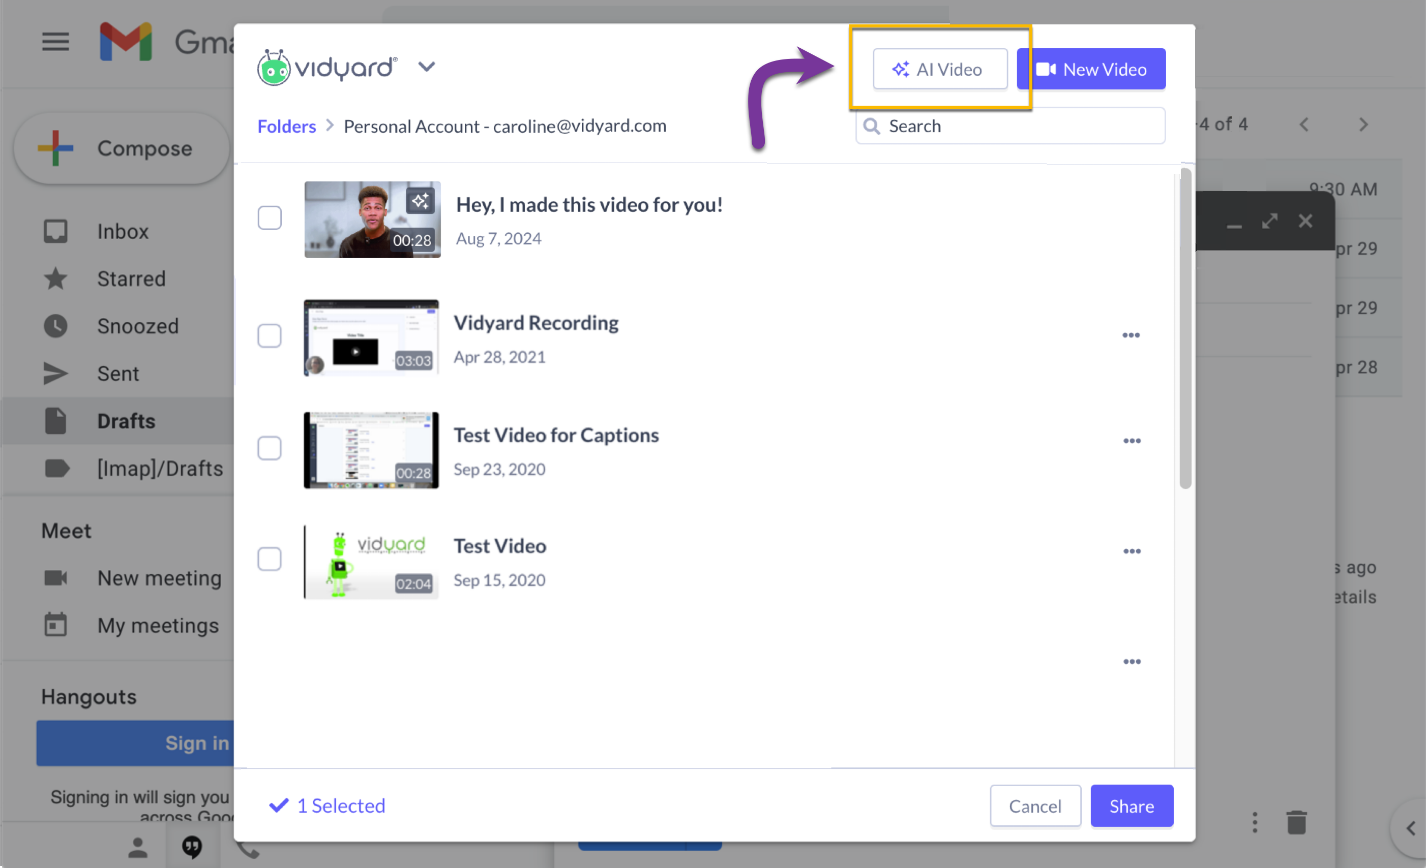The height and width of the screenshot is (868, 1426).
Task: Share the selected video
Action: coord(1132,805)
